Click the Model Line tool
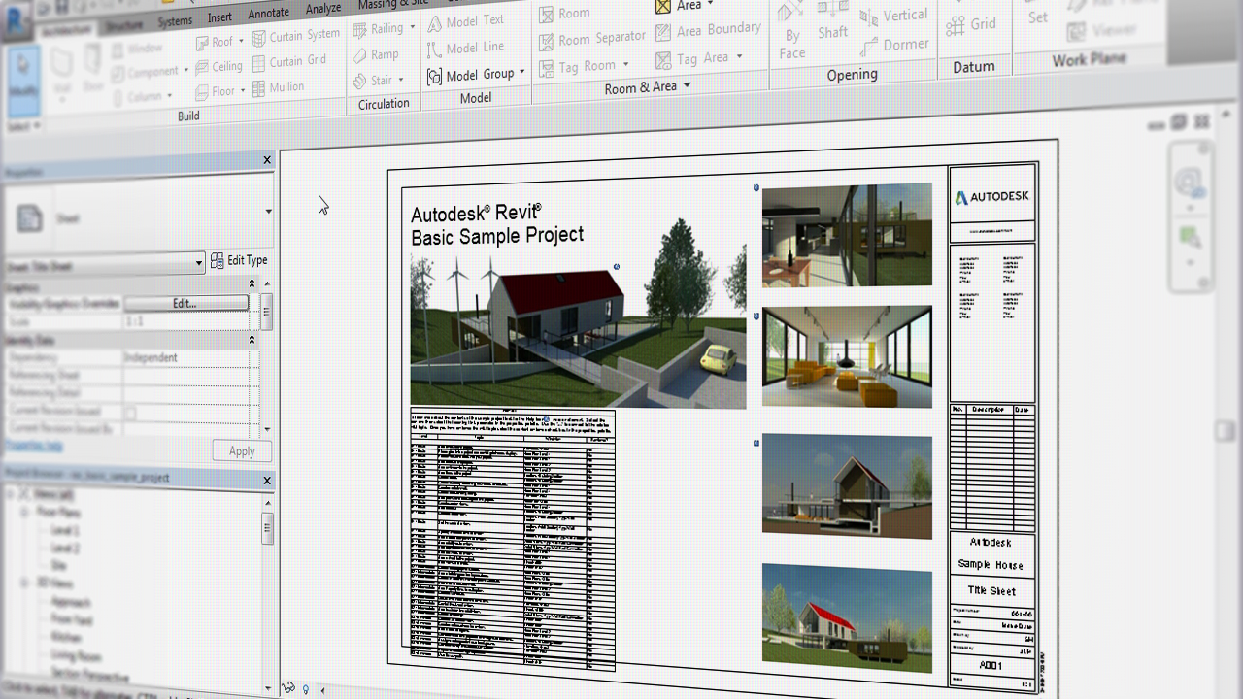Image resolution: width=1243 pixels, height=699 pixels. [465, 48]
